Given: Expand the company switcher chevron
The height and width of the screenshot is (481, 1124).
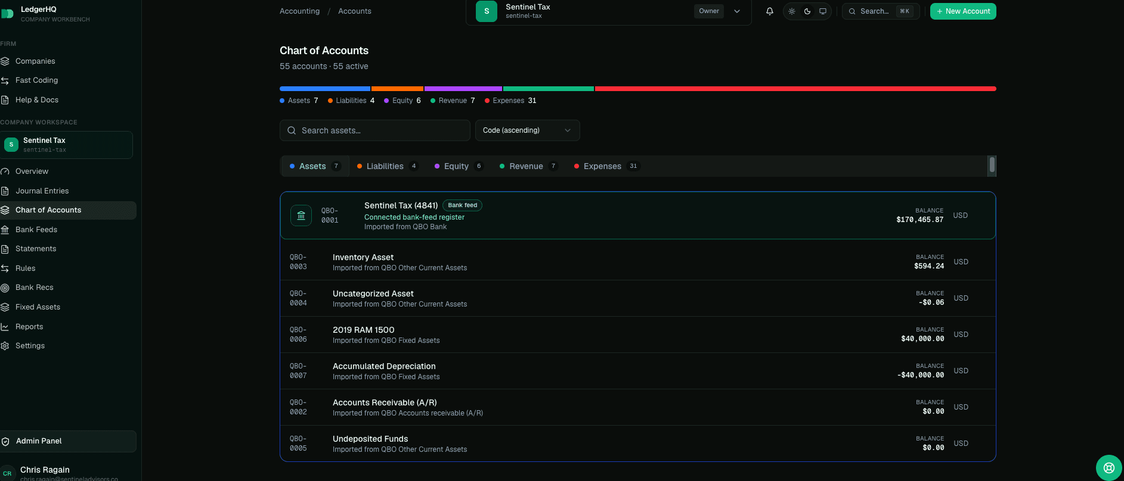Looking at the screenshot, I should [x=737, y=11].
